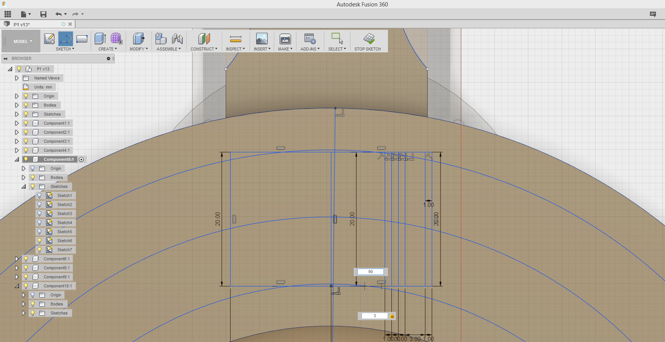This screenshot has height=342, width=665.
Task: Click the STOP SKETCH label
Action: point(367,49)
